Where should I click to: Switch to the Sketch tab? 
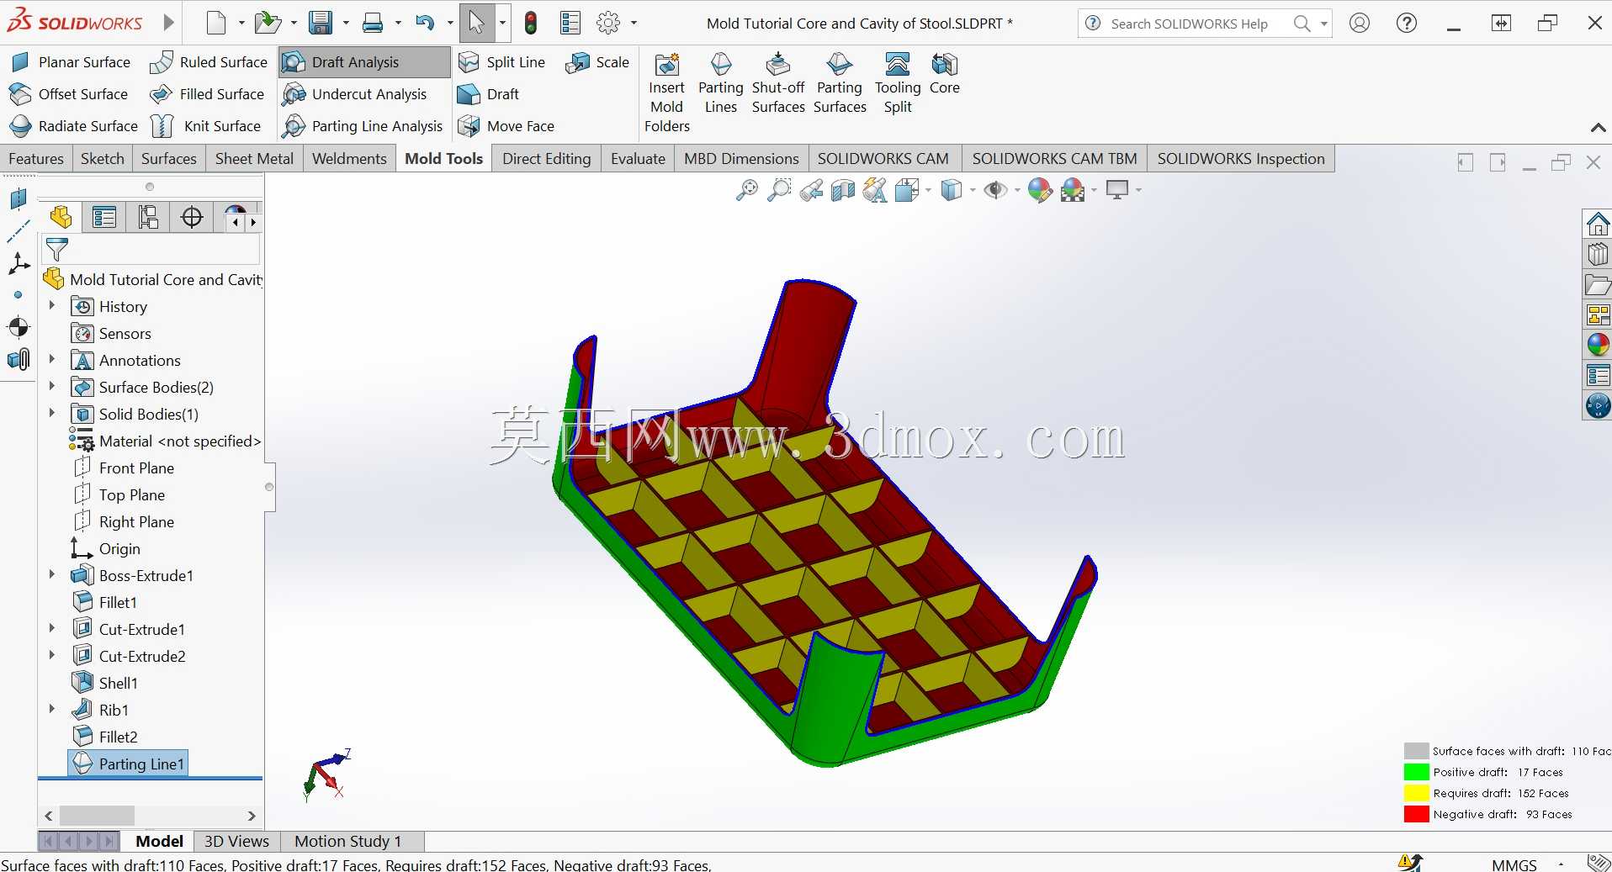pyautogui.click(x=103, y=159)
